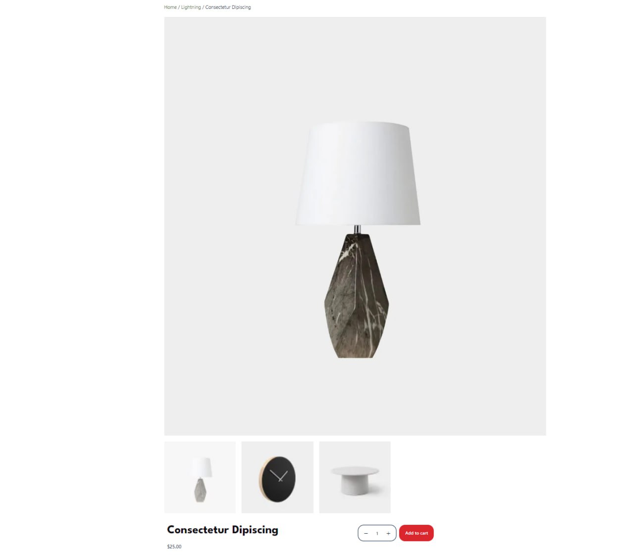This screenshot has width=634, height=555.
Task: Click the Consectetur Dipiscing product title
Action: (x=222, y=530)
